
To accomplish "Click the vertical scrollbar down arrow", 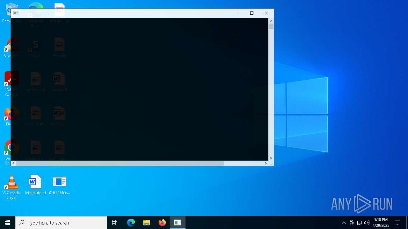I will pos(271,158).
